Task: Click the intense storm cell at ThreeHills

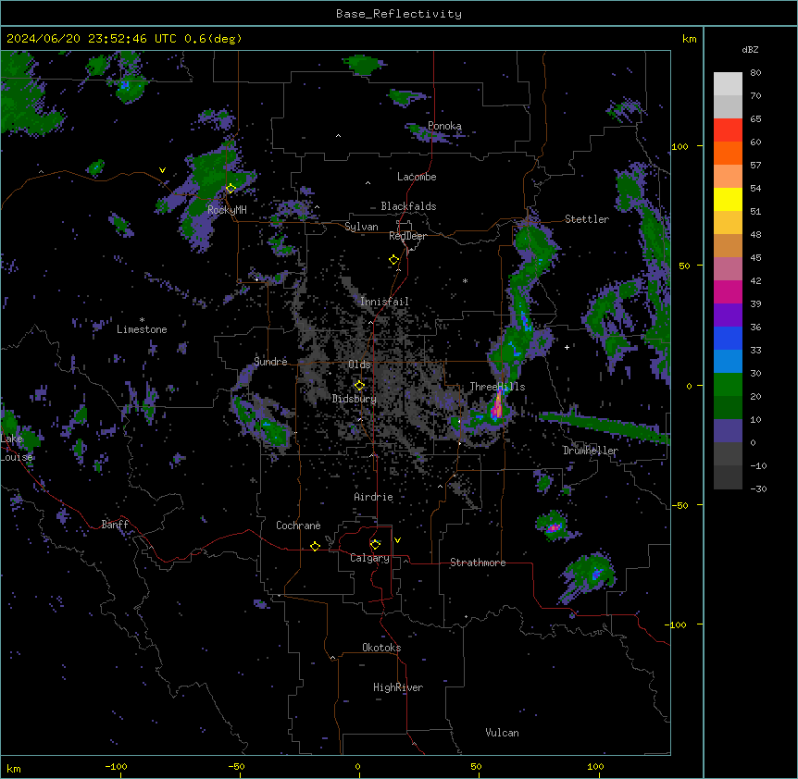Action: pyautogui.click(x=497, y=407)
